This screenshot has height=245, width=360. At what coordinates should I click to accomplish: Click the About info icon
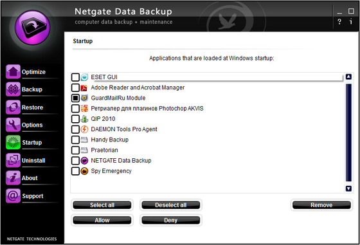13,177
